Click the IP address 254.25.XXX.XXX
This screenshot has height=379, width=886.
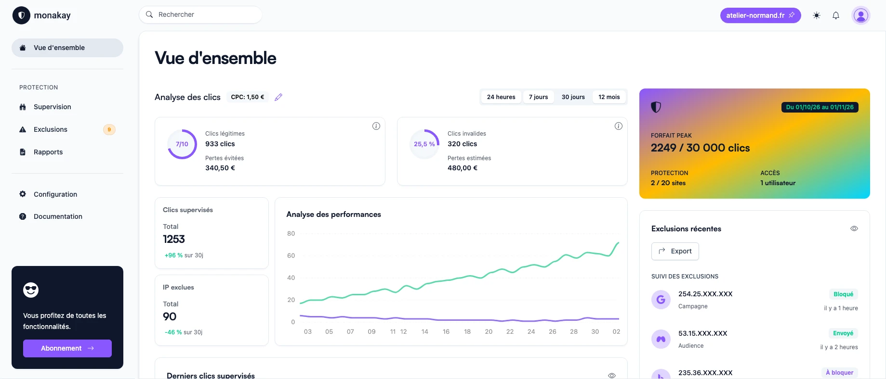(705, 294)
